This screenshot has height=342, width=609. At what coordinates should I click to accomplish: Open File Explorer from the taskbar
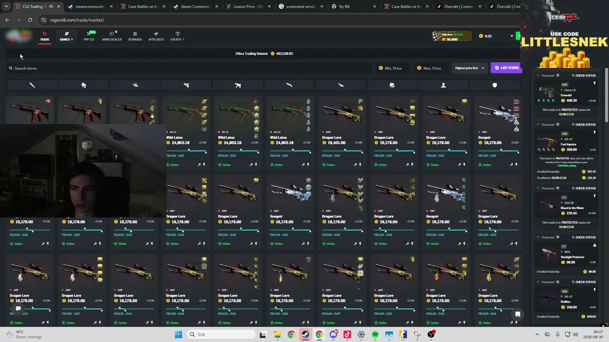coord(277,334)
